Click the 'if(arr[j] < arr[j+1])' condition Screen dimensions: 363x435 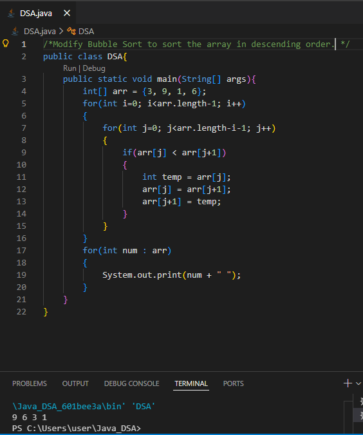click(x=174, y=153)
